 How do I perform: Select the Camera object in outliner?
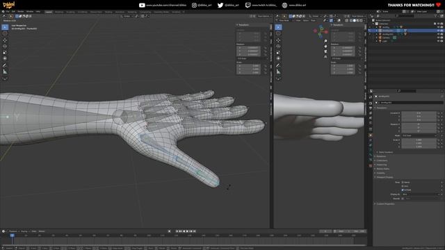pyautogui.click(x=386, y=37)
